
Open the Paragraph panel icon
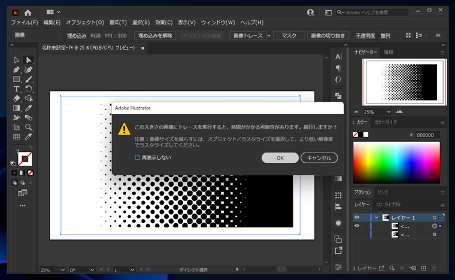(x=338, y=68)
